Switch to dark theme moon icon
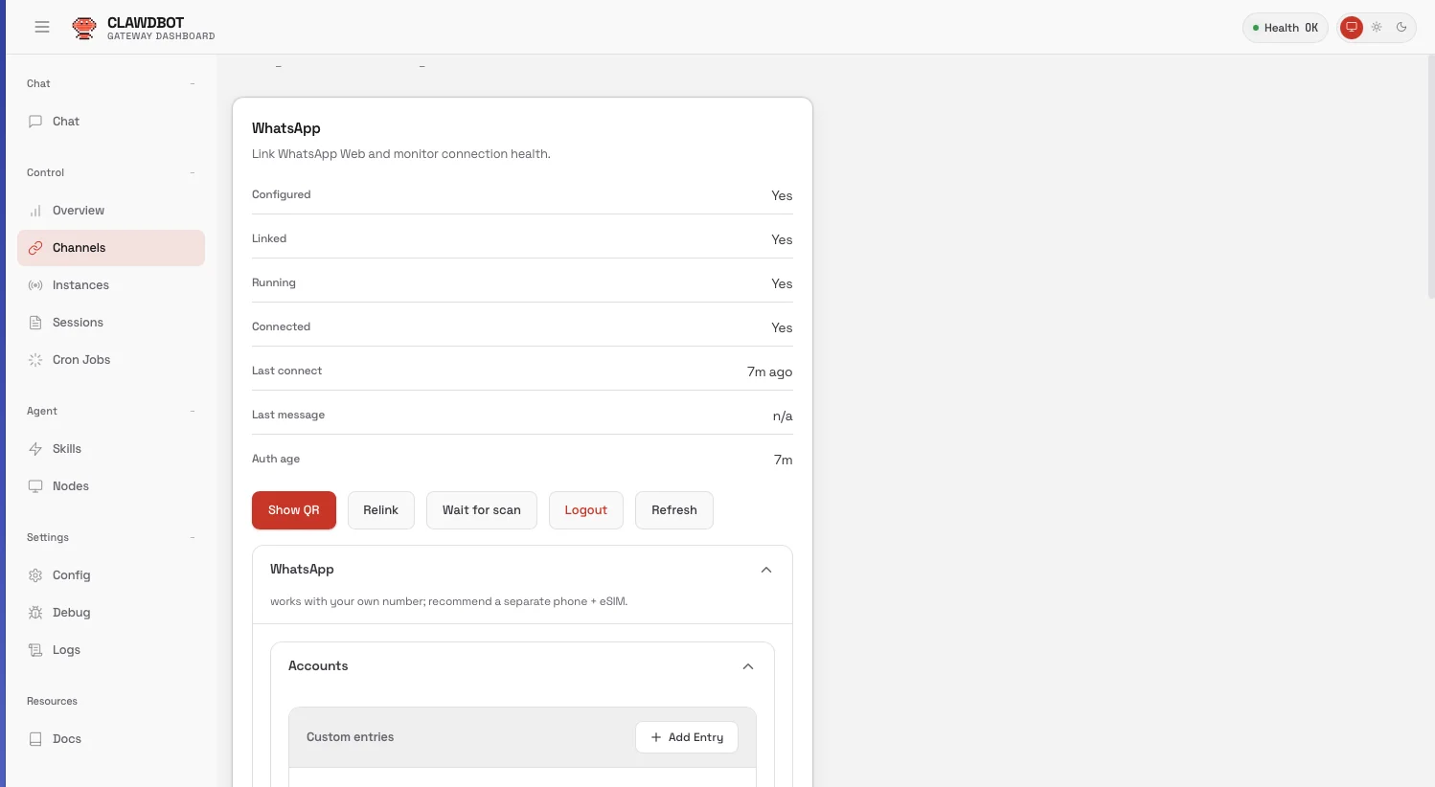This screenshot has width=1435, height=787. [1401, 27]
